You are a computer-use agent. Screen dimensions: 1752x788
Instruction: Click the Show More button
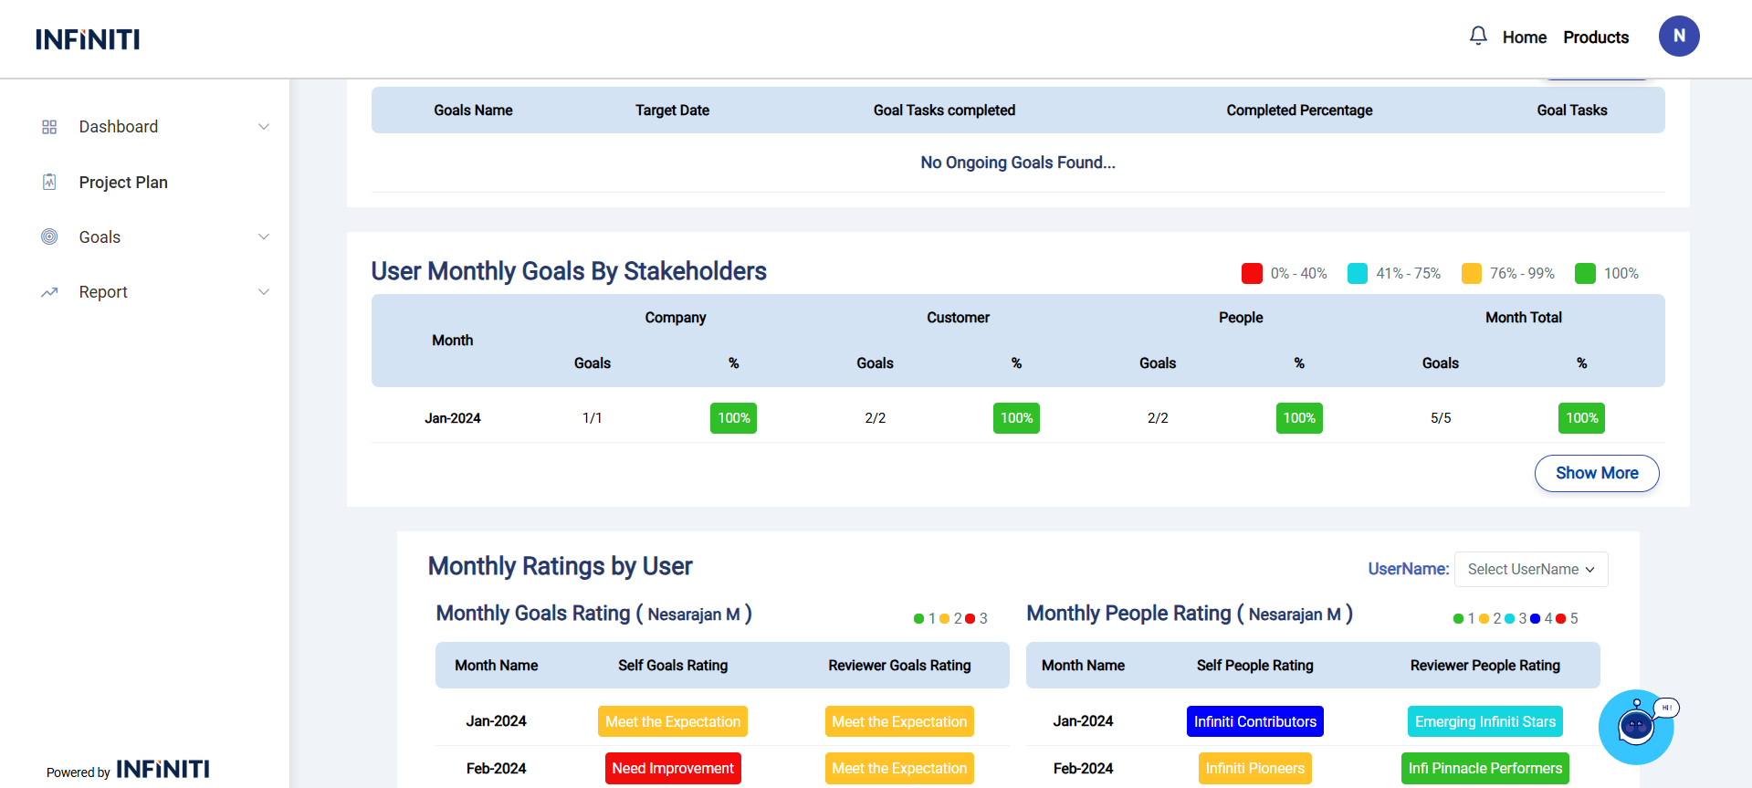pos(1596,473)
